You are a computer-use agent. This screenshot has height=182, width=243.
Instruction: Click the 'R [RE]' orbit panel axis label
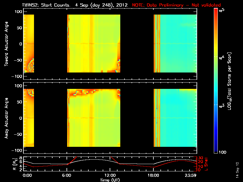pos(15,164)
